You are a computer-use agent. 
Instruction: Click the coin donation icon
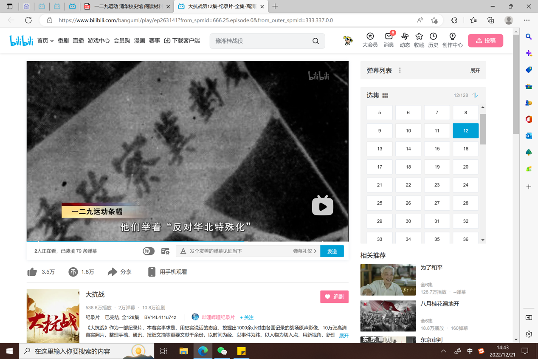(x=73, y=272)
